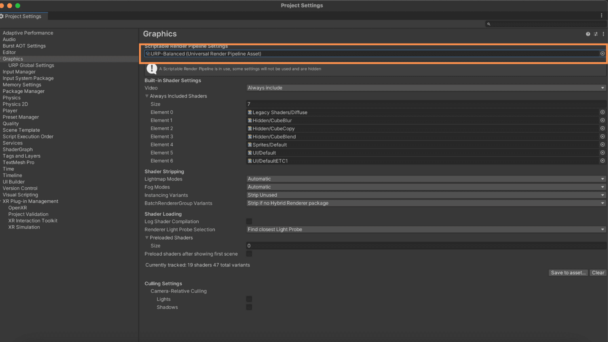608x342 pixels.
Task: Collapse the Always Included Shaders list
Action: 147,96
